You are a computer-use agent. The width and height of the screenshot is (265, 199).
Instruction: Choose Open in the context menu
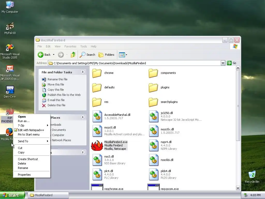click(x=32, y=117)
